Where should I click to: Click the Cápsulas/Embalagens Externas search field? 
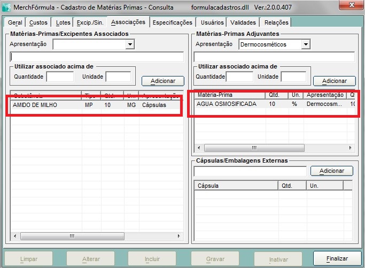[250, 171]
